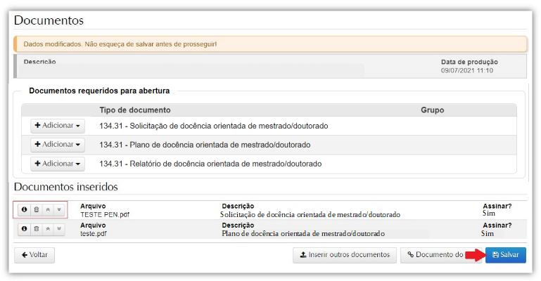Viewport: 541px width, 281px height.
Task: Click info icon for TESTE PEN.pdf
Action: click(25, 209)
